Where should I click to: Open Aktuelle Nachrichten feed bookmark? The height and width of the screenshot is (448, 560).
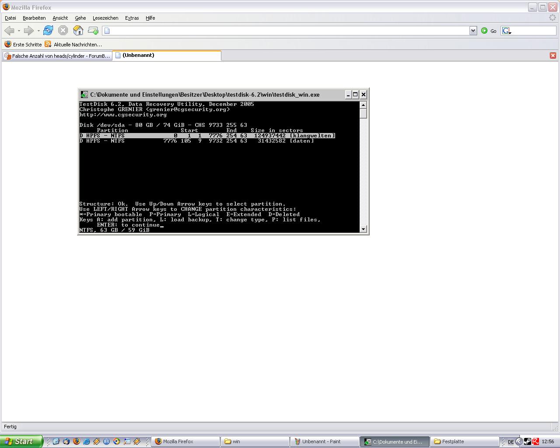pyautogui.click(x=73, y=44)
